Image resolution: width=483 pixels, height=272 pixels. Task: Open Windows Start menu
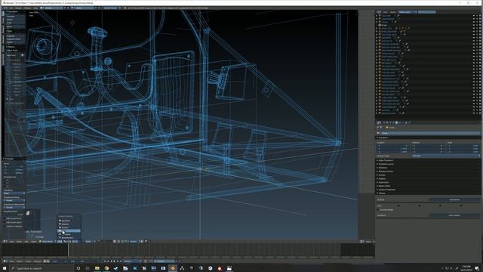coord(5,268)
